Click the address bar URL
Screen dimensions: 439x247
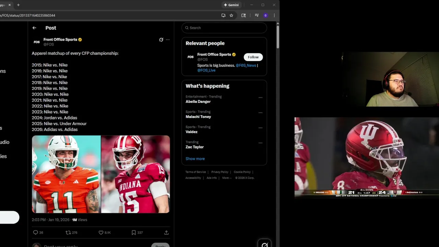pyautogui.click(x=27, y=15)
